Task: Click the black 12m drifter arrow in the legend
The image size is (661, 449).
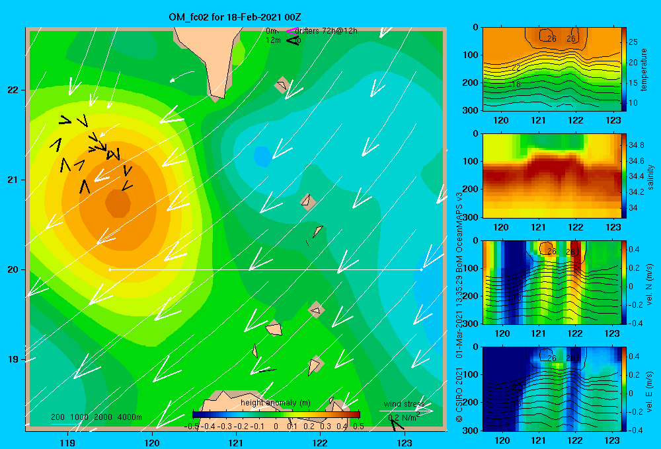Action: 292,40
